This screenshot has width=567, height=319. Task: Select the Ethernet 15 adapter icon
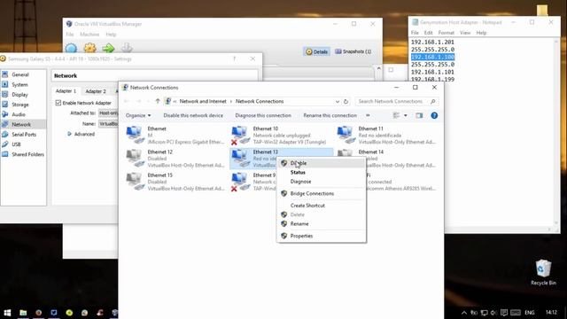(136, 181)
